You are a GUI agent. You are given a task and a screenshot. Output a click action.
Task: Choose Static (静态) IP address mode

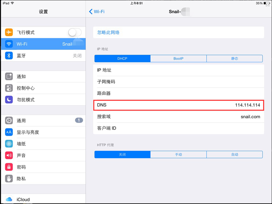234,58
